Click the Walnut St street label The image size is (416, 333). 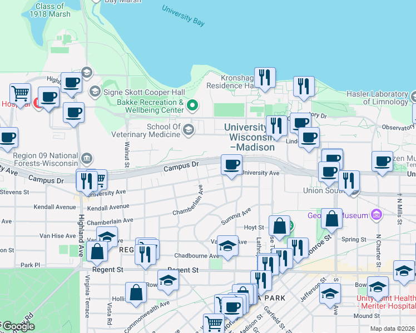[127, 155]
